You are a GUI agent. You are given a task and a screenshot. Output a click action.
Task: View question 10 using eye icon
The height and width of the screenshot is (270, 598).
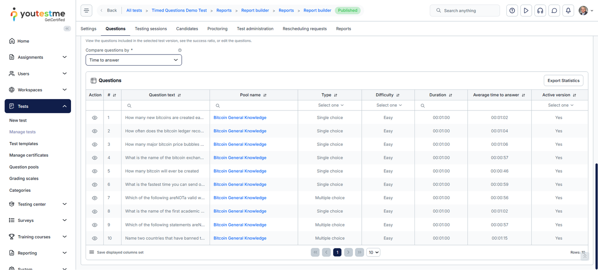click(95, 238)
